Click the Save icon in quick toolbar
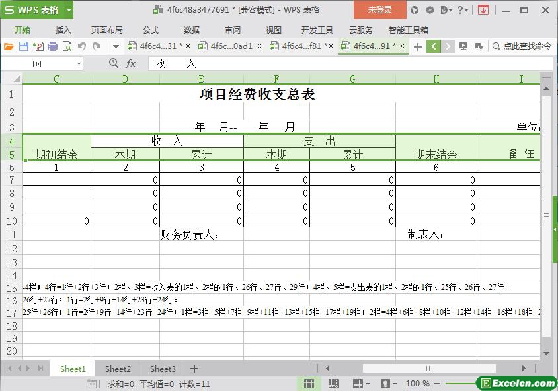This screenshot has height=391, width=558. coord(24,46)
